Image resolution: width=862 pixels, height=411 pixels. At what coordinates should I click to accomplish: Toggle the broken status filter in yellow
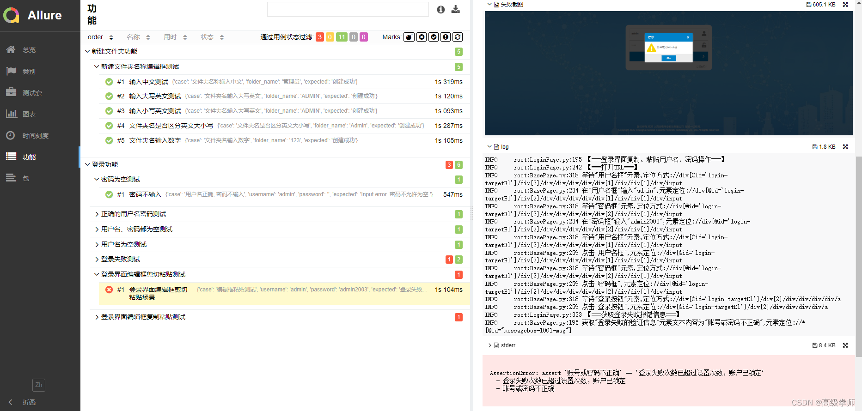click(330, 37)
